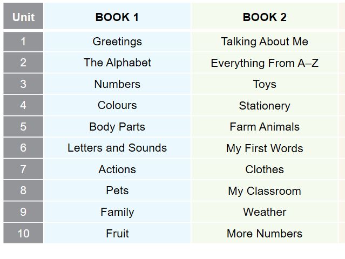Viewport: 345px width, 259px height.
Task: Click the Family cell
Action: [x=117, y=212]
